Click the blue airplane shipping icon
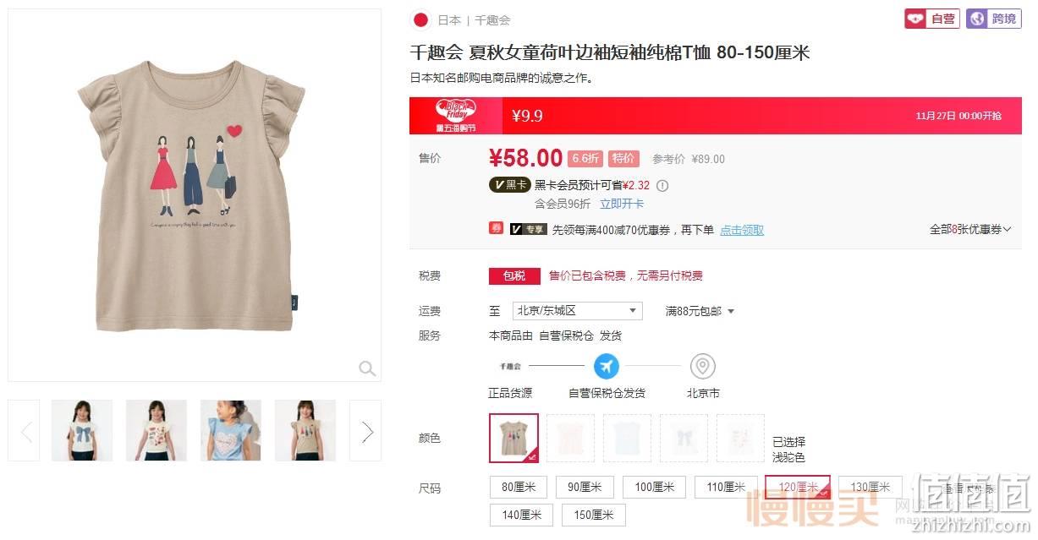 [606, 367]
